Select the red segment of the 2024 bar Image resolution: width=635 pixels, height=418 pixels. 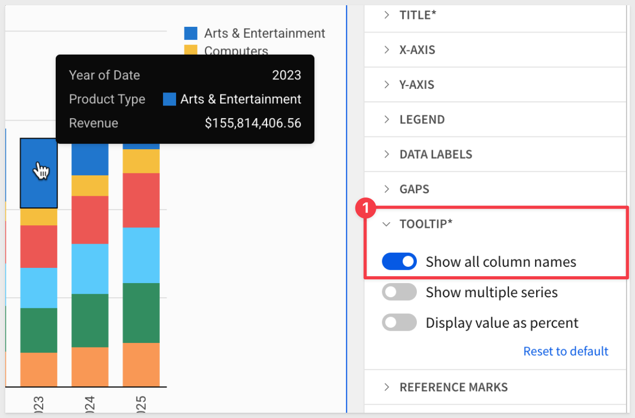click(90, 220)
